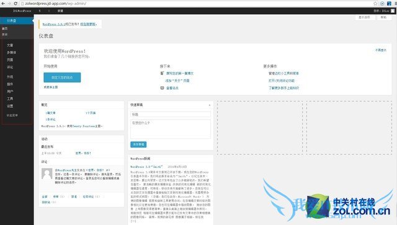397x225 pixels.
Task: Click the write-first-post icon under 接下来
Action: pos(163,73)
